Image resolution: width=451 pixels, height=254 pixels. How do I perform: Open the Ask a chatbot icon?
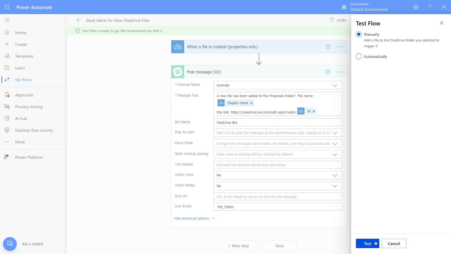click(x=10, y=244)
